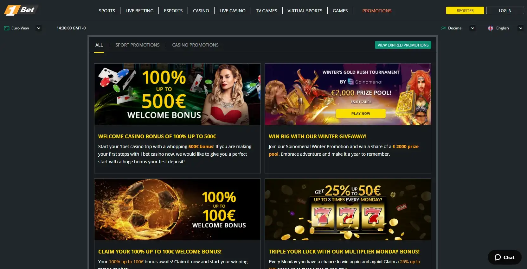The width and height of the screenshot is (527, 269).
Task: Click Play Now on Winter's Gold Rush banner
Action: [361, 113]
